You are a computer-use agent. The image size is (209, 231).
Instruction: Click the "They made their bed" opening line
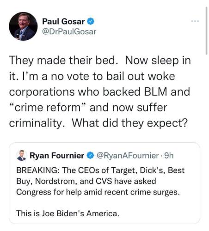(62, 61)
